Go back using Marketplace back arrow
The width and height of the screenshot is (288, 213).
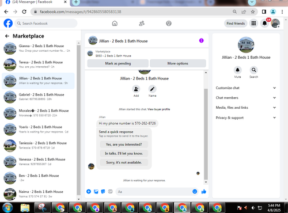(7, 36)
